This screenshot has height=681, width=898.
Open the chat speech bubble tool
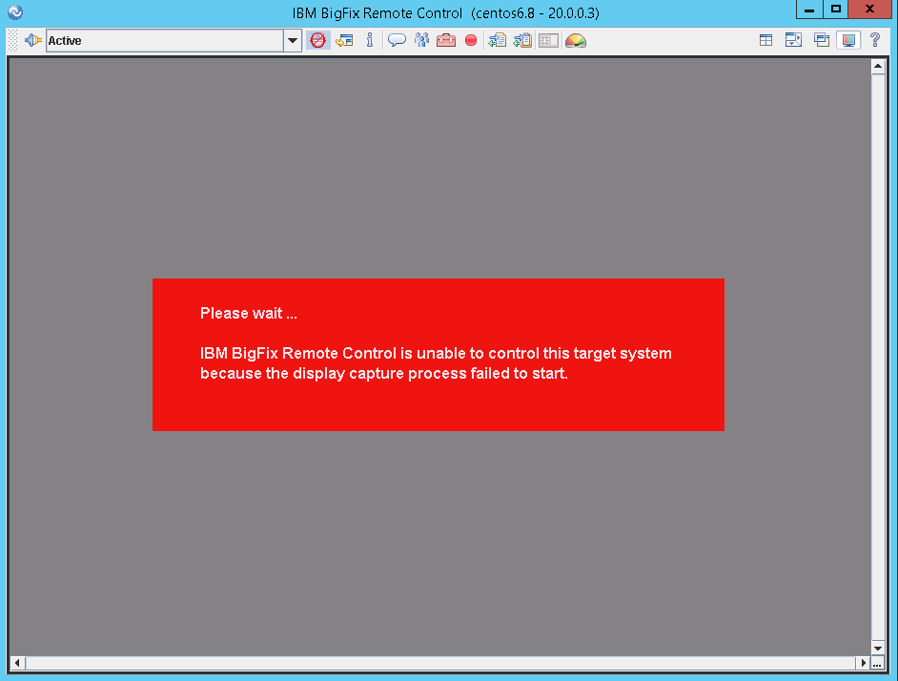point(397,40)
